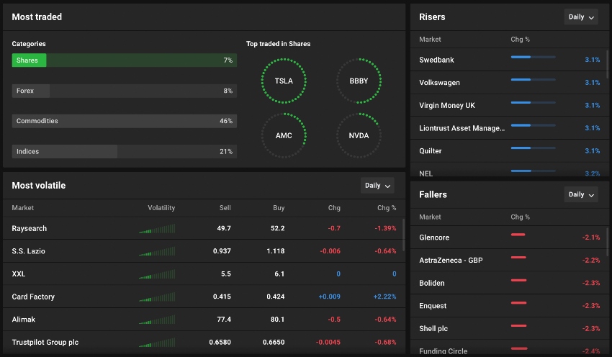Click Raysearch sell price 49.7

click(224, 228)
